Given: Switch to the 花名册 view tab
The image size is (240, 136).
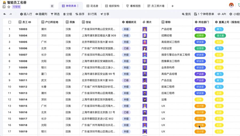Looking at the screenshot, I should coord(92,6).
